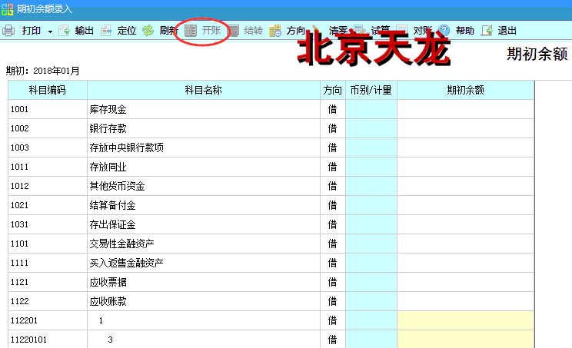Click the 方向 direction icon

click(275, 31)
